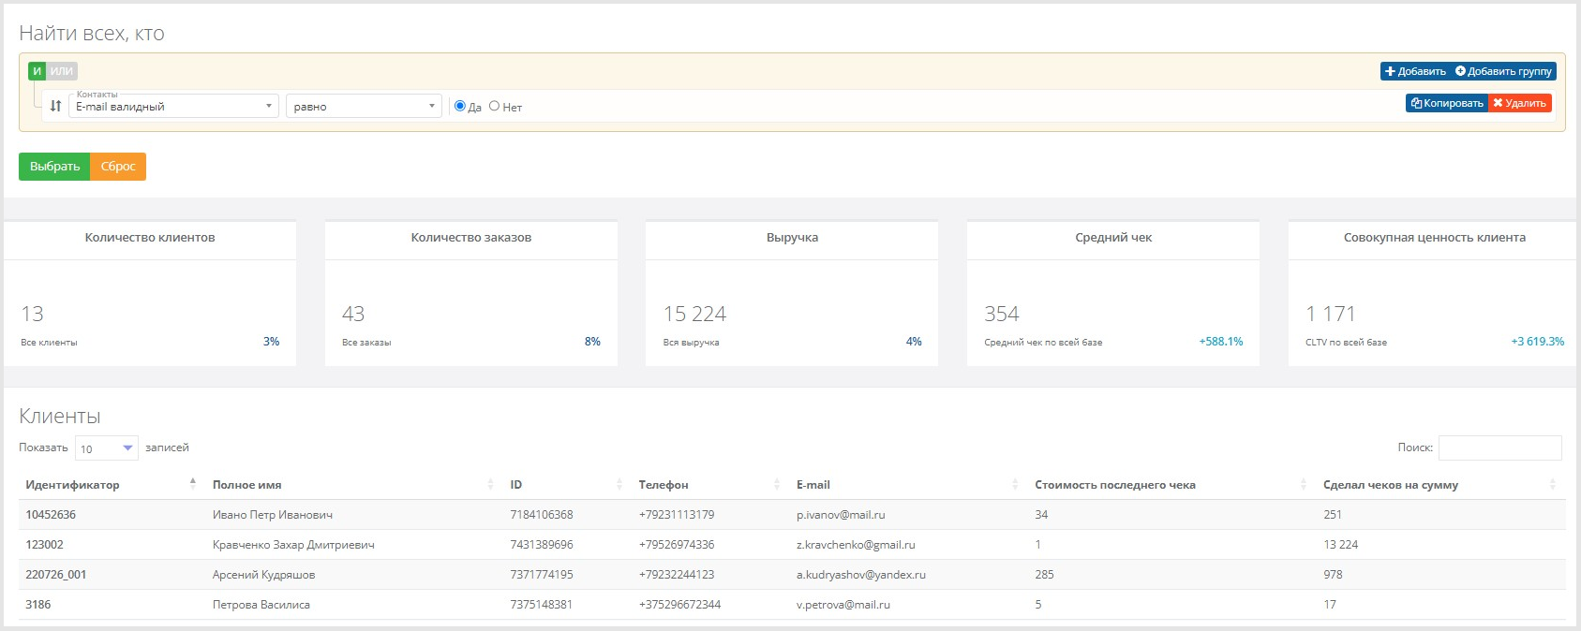Click email p.ivanov@mail.ru
Viewport: 1581px width, 631px height.
841,515
